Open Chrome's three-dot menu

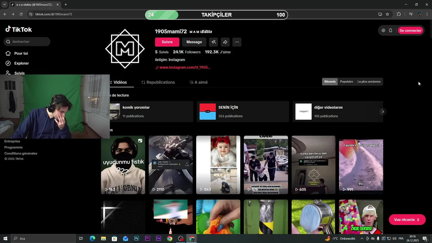tap(427, 14)
